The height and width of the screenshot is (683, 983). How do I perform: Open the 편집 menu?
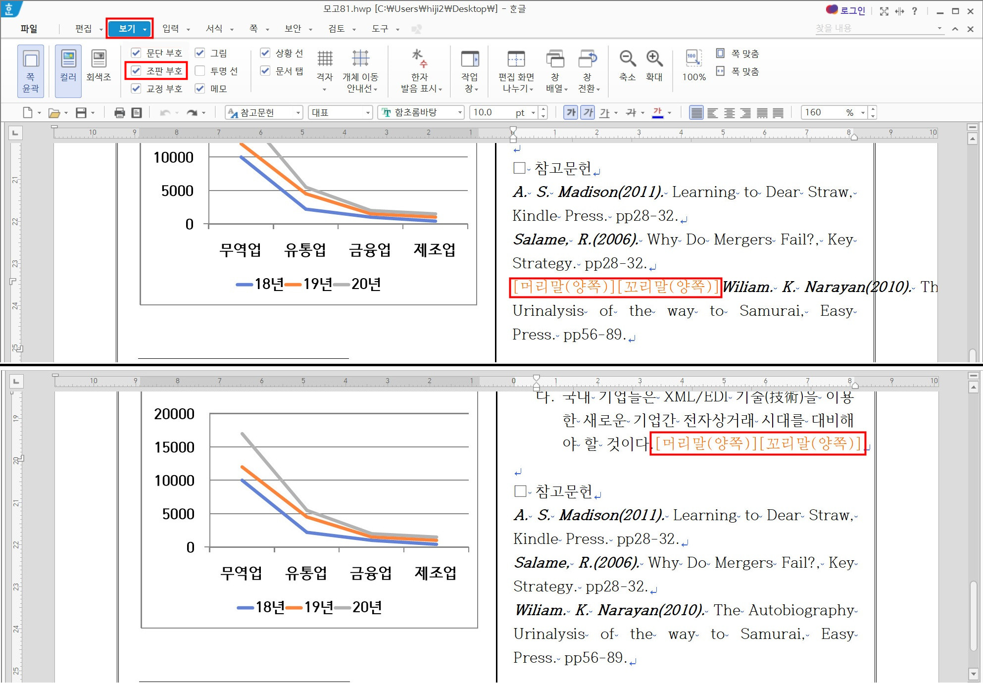(83, 29)
